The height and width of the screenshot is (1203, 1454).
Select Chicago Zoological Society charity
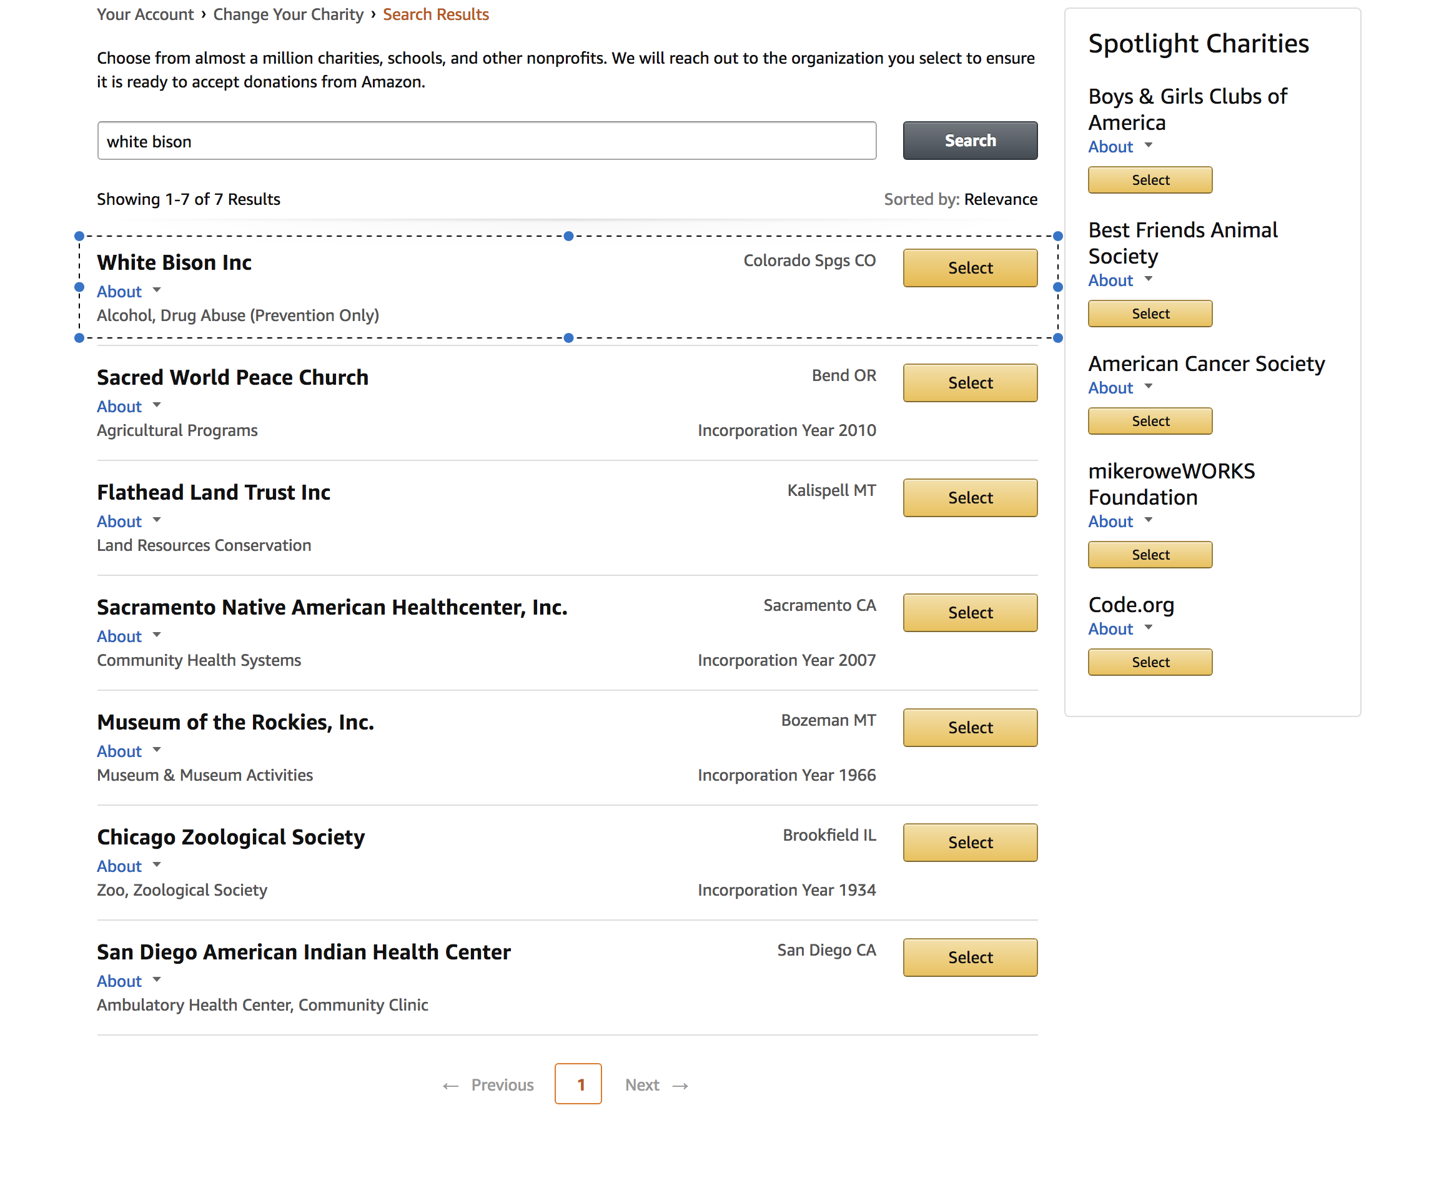click(969, 842)
